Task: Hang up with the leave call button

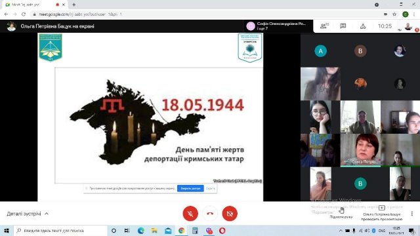Action: coord(210,214)
